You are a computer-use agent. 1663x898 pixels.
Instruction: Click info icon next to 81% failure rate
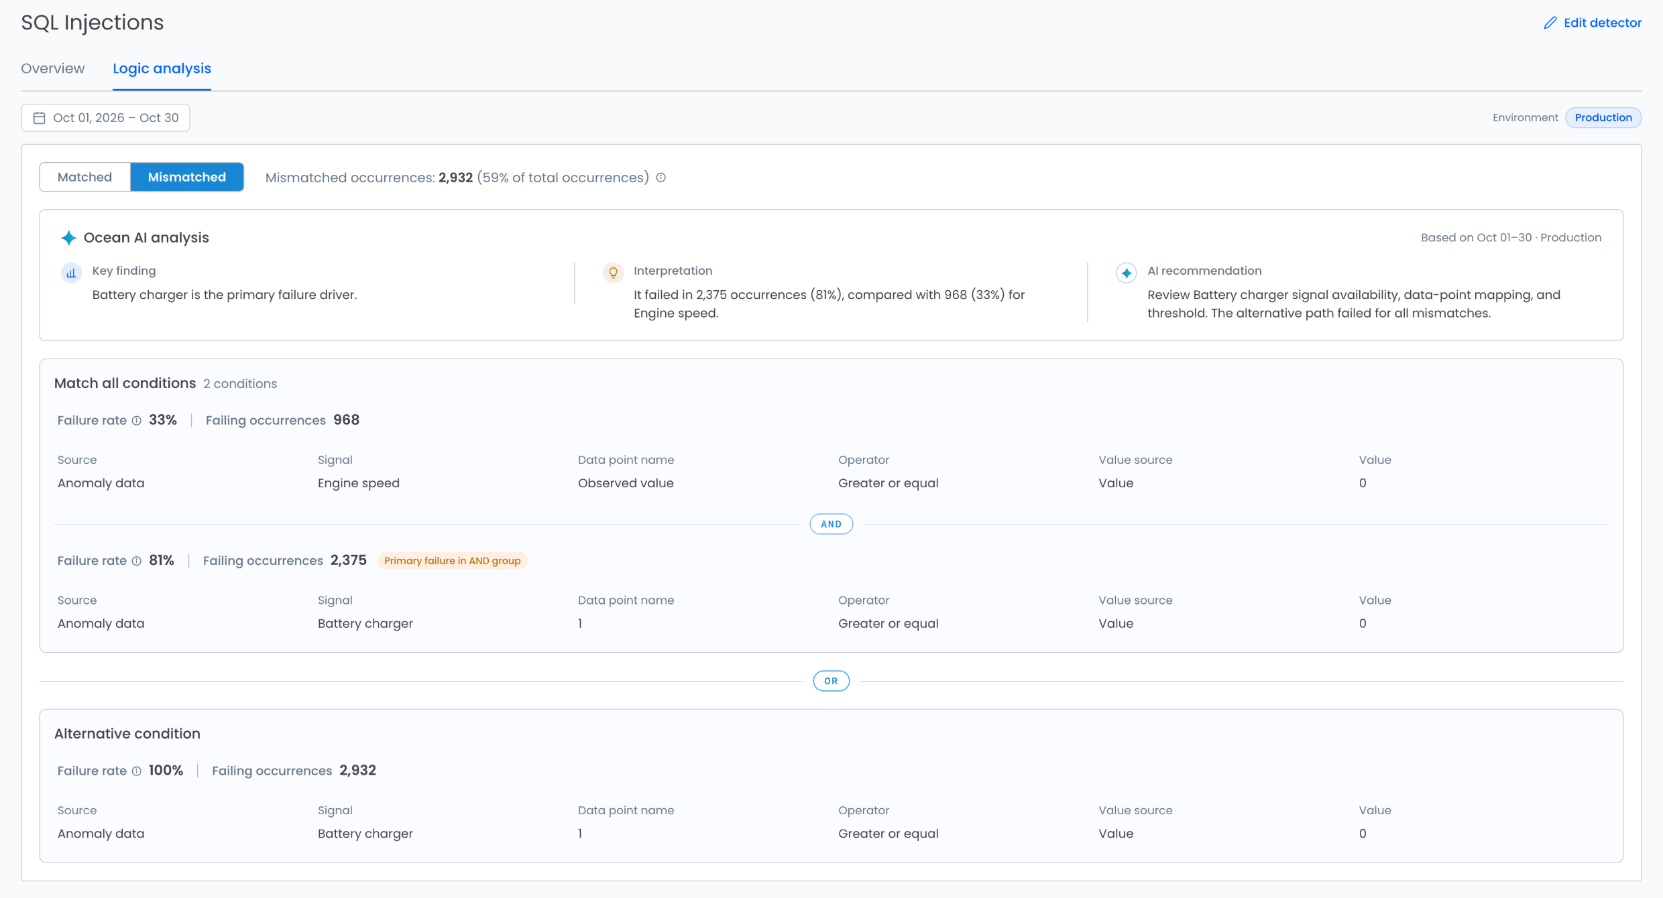(x=137, y=561)
